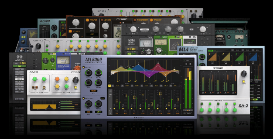This screenshot has height=139, width=273.
Task: Click the band 4 fader handle in ML8000
Action: pos(143,95)
